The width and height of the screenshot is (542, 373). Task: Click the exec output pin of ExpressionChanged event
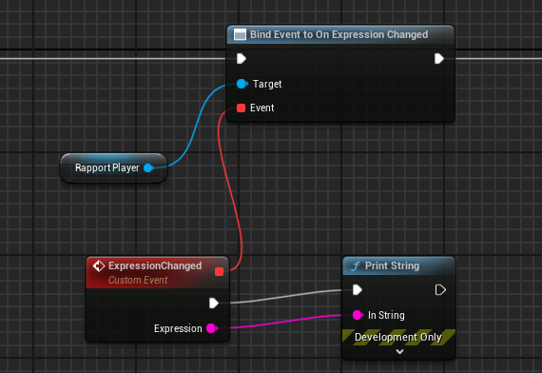click(x=214, y=304)
